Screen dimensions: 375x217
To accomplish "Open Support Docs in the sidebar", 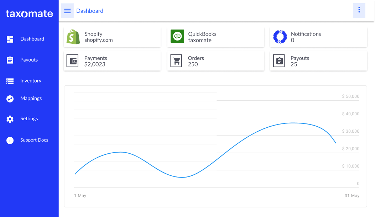I will click(34, 140).
